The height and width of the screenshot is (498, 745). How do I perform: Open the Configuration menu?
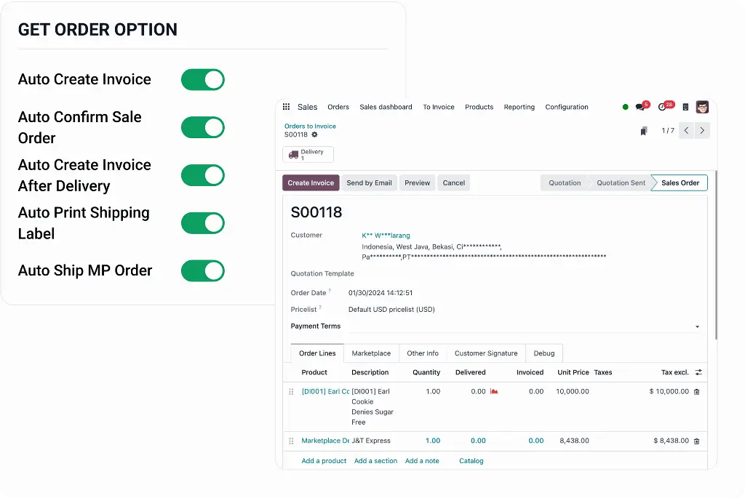click(566, 107)
